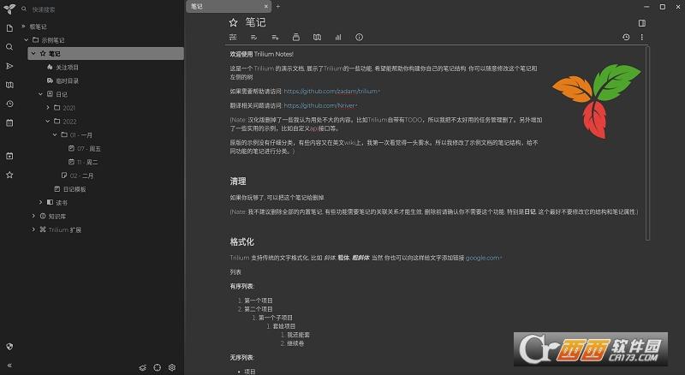Collapse the 01 - 一月 folder

(x=55, y=134)
